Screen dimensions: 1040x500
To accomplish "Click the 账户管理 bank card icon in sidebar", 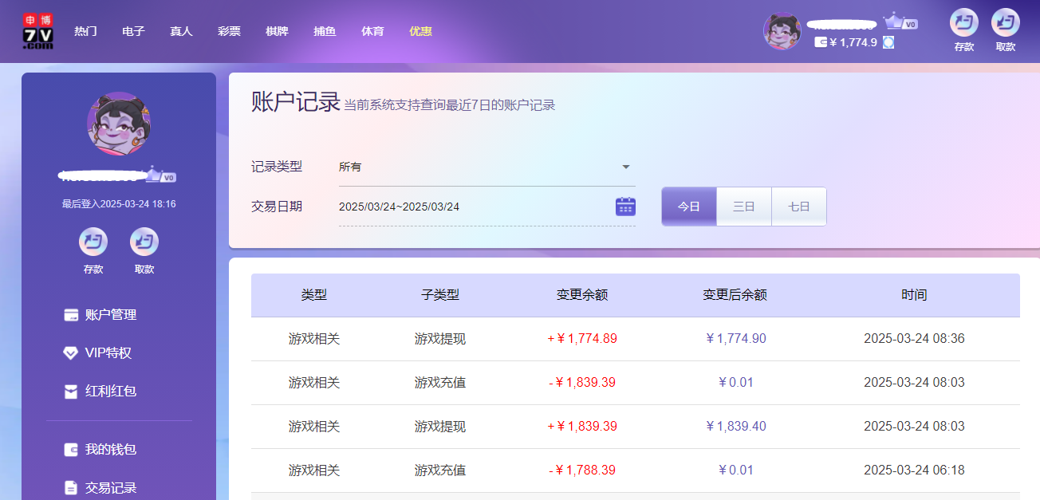I will tap(71, 315).
